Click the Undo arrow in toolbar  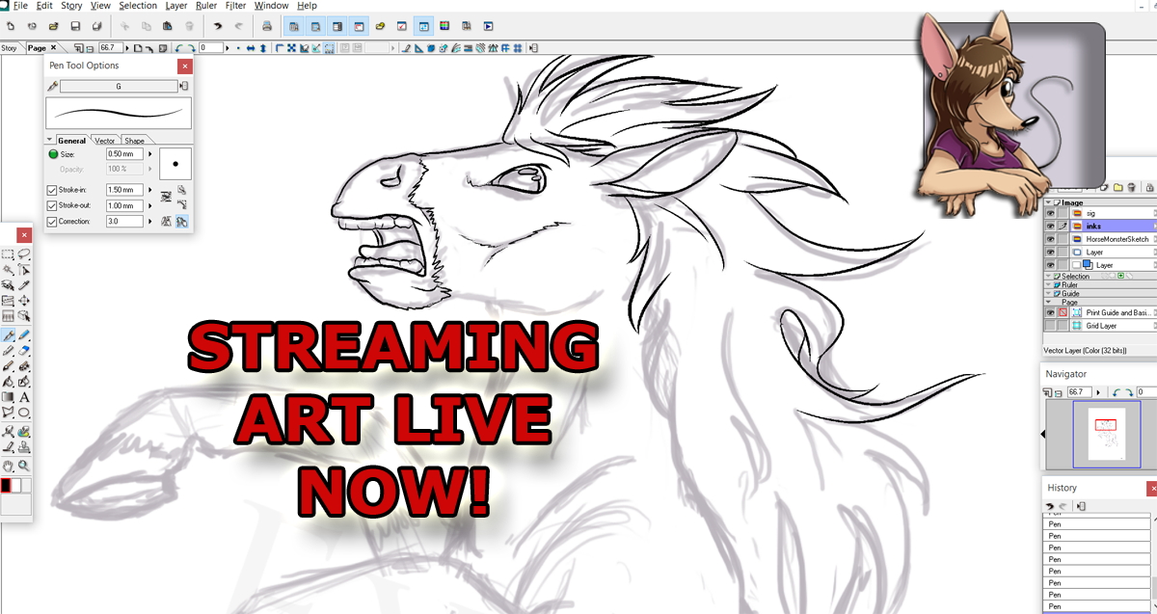point(218,26)
